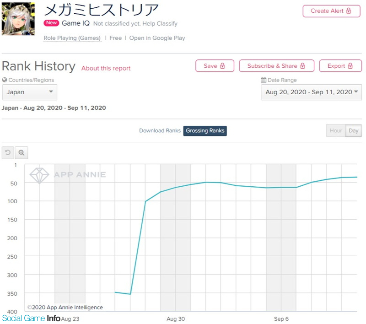This screenshot has height=324, width=366.
Task: Click the Aug 23 axis label
Action: pos(70,319)
